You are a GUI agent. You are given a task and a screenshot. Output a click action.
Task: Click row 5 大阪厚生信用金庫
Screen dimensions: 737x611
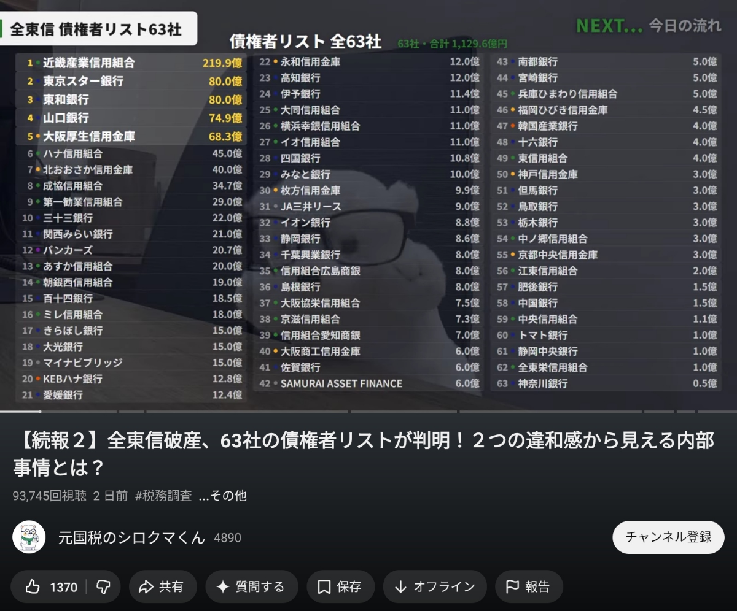click(x=131, y=136)
